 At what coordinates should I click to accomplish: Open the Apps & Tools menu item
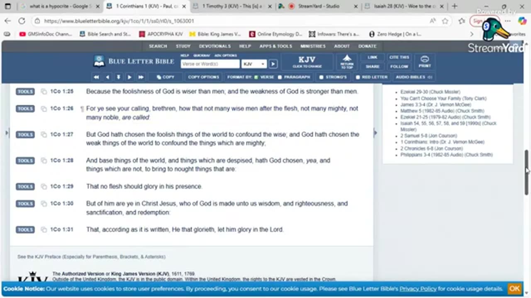click(275, 46)
